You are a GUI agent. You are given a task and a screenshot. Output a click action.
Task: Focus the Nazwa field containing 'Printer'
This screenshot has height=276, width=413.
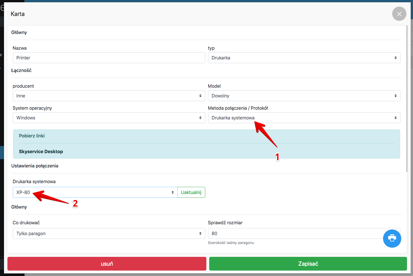pyautogui.click(x=109, y=58)
